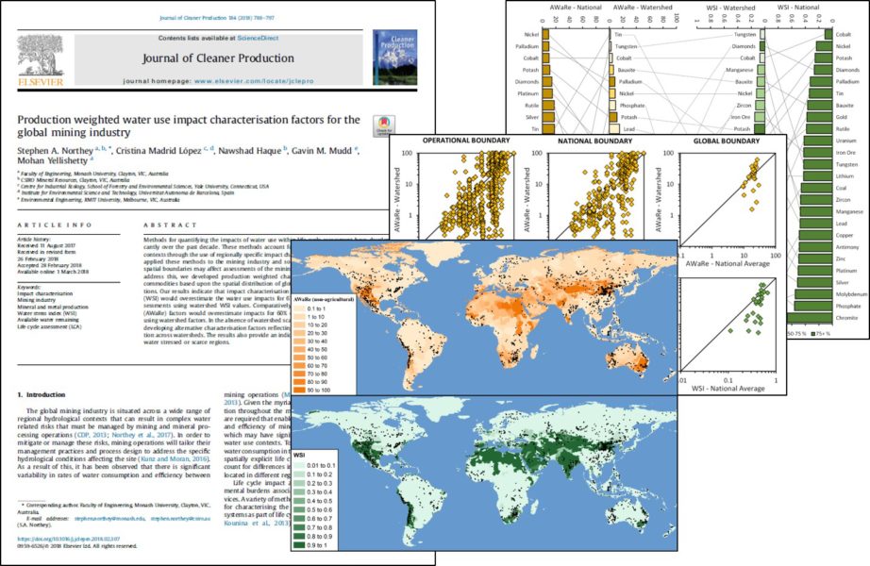Screen dimensions: 870x566
Task: Click the keyword 'Impact characterisation'
Action: click(x=45, y=293)
